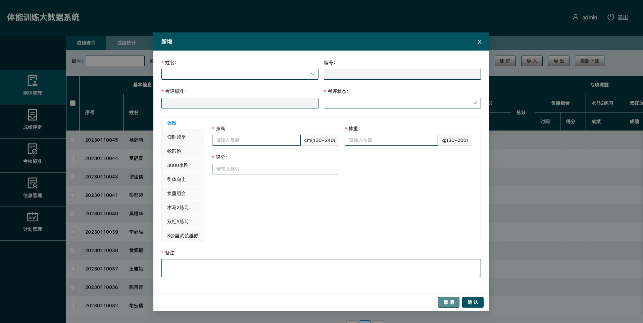Open 成绩评定 sidebar icon
This screenshot has width=643, height=323.
click(x=33, y=115)
